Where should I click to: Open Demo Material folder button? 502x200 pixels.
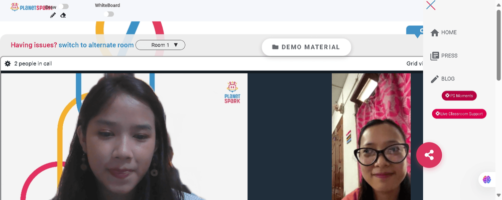[306, 47]
